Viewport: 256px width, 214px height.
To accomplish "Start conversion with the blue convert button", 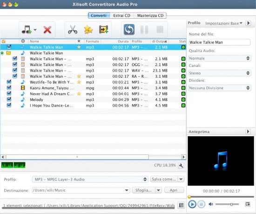I will [x=129, y=30].
